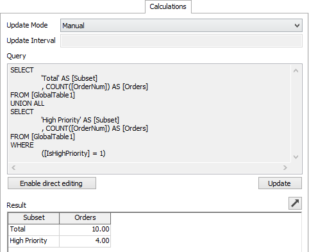Screen dimensions: 309x252
Task: Click the UNION ALL line in query
Action: coord(28,103)
